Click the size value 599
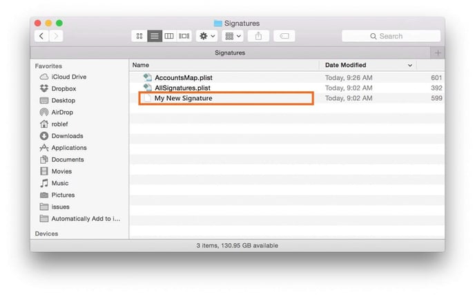 [436, 98]
